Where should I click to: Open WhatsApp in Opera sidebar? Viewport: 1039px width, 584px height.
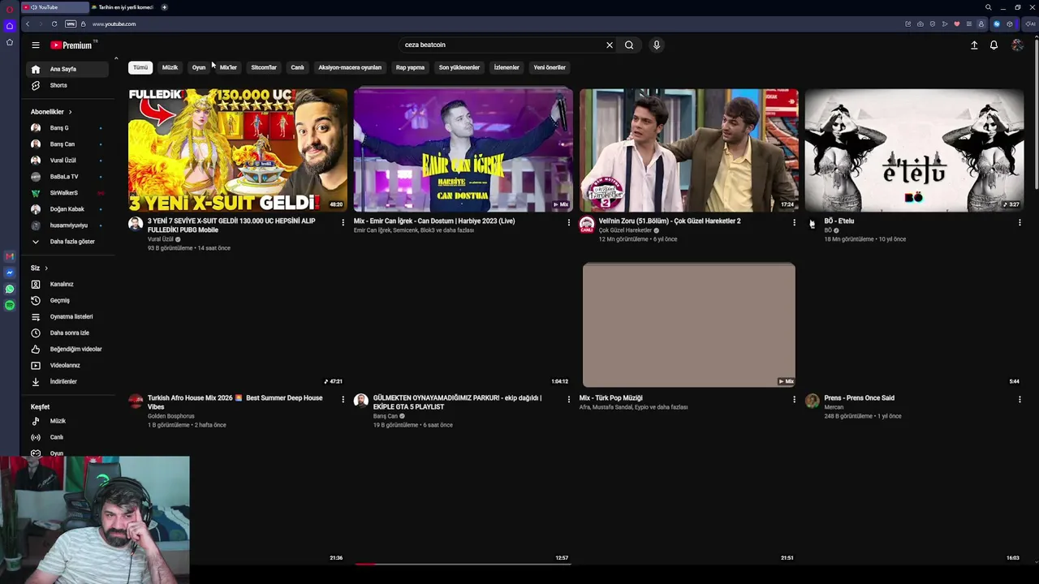pyautogui.click(x=10, y=289)
